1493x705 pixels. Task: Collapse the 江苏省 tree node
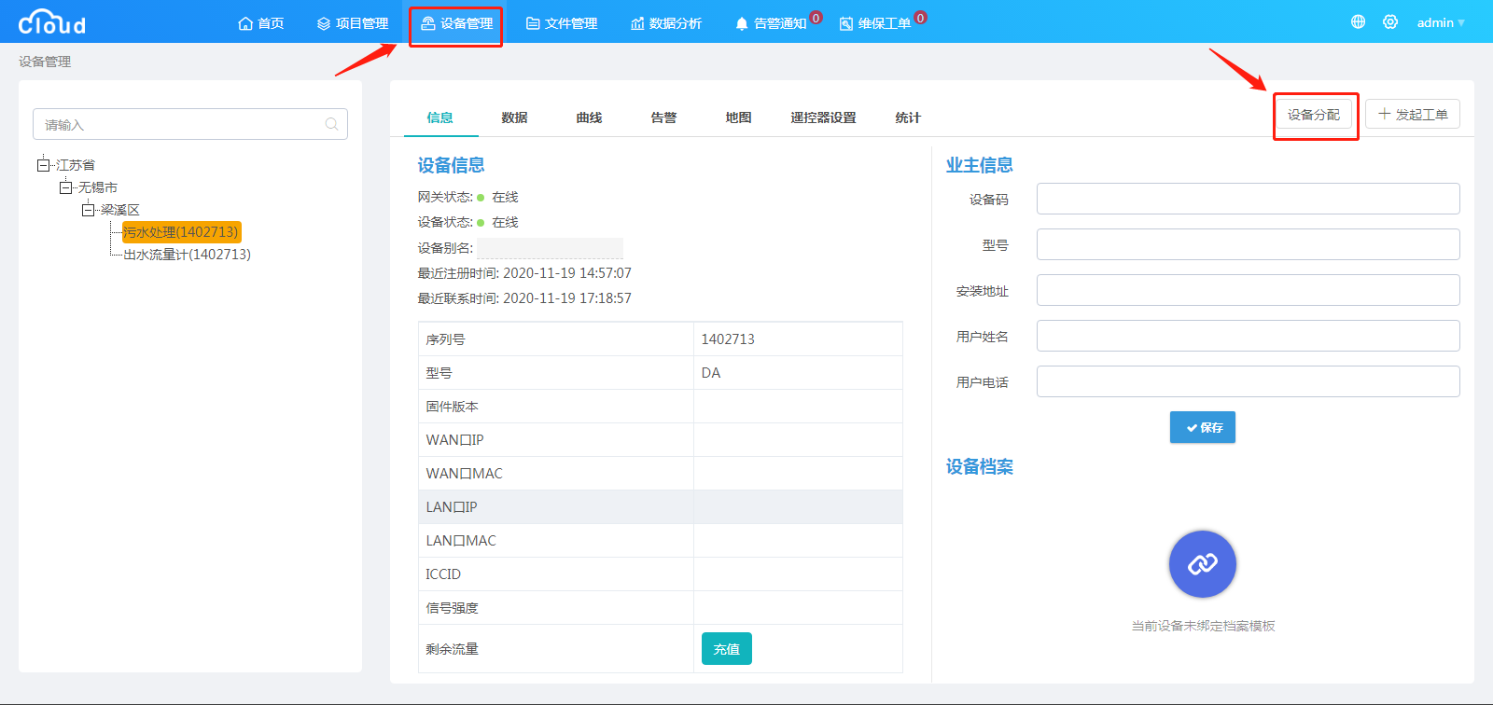[x=43, y=165]
